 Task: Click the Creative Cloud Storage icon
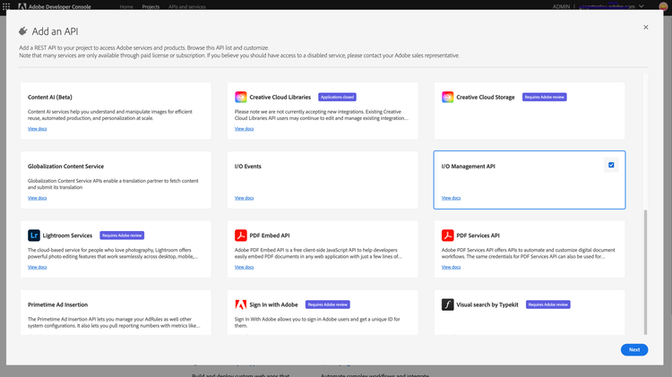click(448, 97)
